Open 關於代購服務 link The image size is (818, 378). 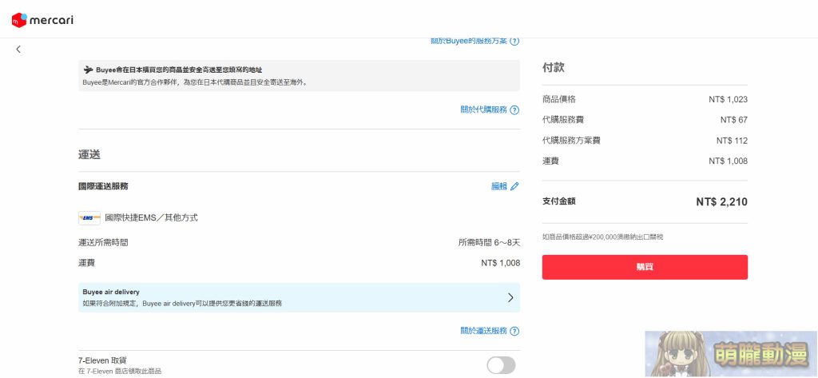(x=483, y=109)
